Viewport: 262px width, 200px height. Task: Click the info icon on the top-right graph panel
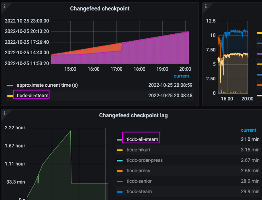pos(206,6)
